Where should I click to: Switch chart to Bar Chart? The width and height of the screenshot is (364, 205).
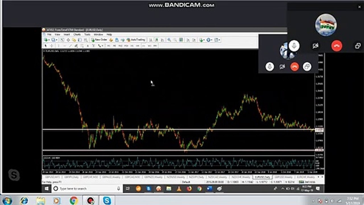150,40
